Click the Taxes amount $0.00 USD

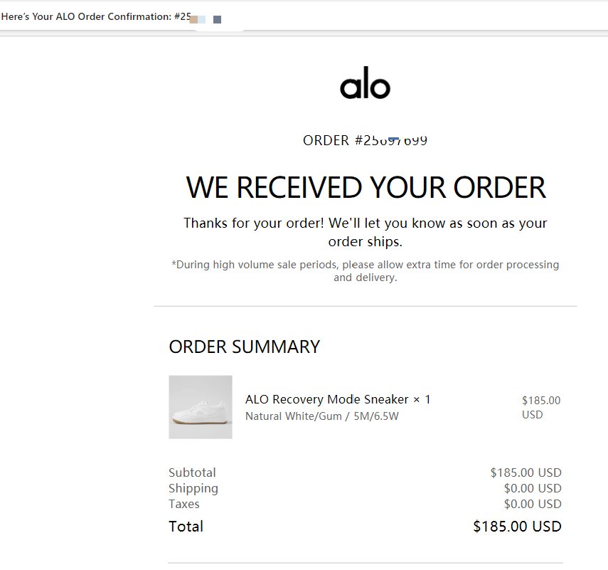click(x=533, y=504)
